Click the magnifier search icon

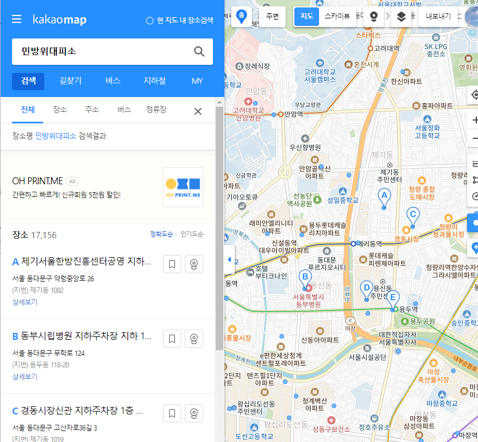pos(199,51)
